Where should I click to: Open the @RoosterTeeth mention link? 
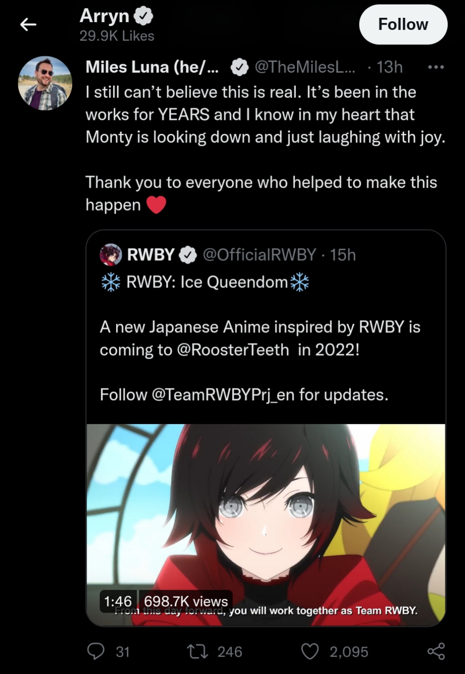(233, 350)
